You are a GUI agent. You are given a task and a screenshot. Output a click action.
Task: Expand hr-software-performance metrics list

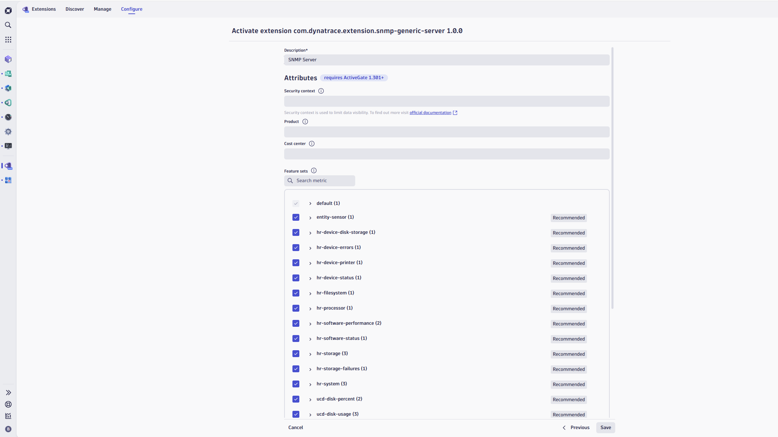click(310, 324)
